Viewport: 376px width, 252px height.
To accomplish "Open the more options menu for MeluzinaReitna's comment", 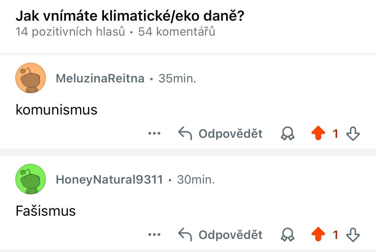I will pos(154,134).
